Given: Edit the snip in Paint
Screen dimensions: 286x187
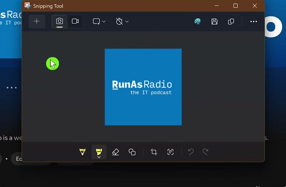Looking at the screenshot, I should (x=198, y=22).
